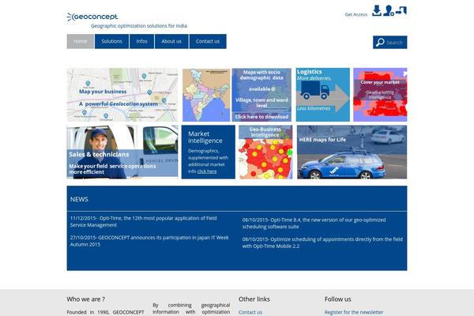The image size is (474, 316).
Task: Click the 'click here' link in Market intelligence
Action: (x=207, y=171)
